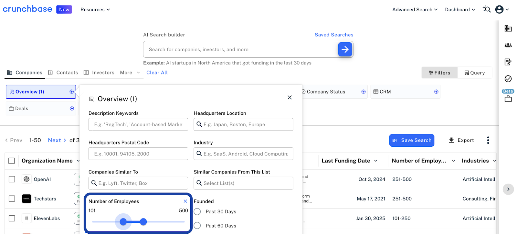This screenshot has height=234, width=517.
Task: Click the Export download icon
Action: 451,140
